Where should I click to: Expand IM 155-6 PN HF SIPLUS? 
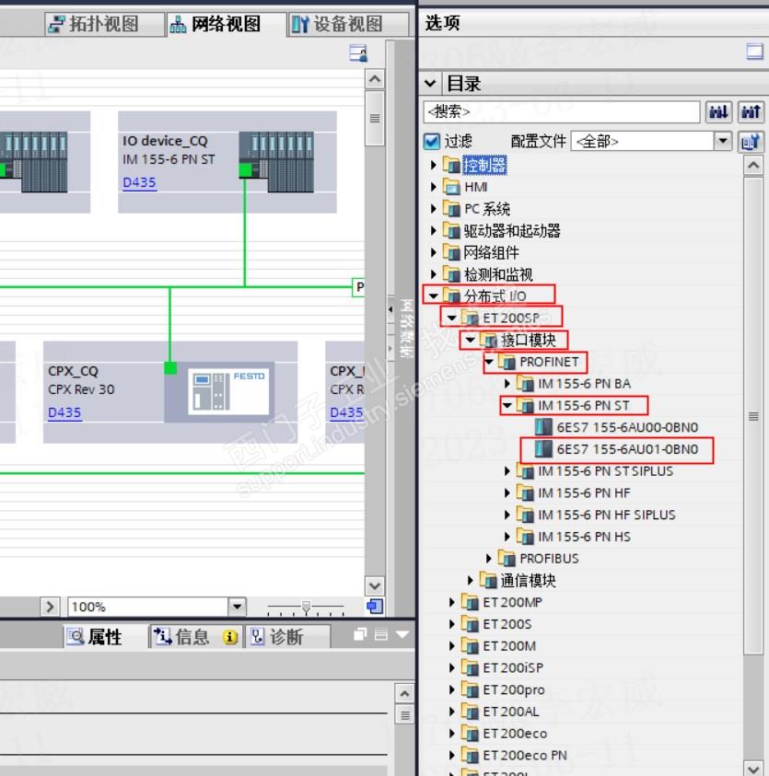507,515
